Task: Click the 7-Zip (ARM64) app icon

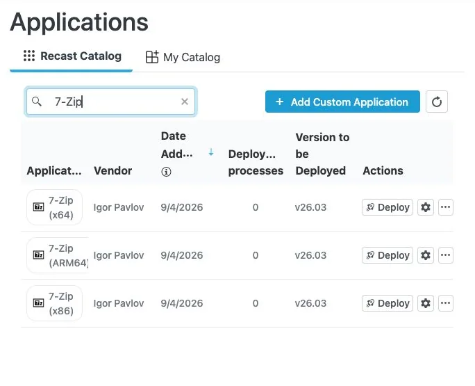Action: pos(38,255)
